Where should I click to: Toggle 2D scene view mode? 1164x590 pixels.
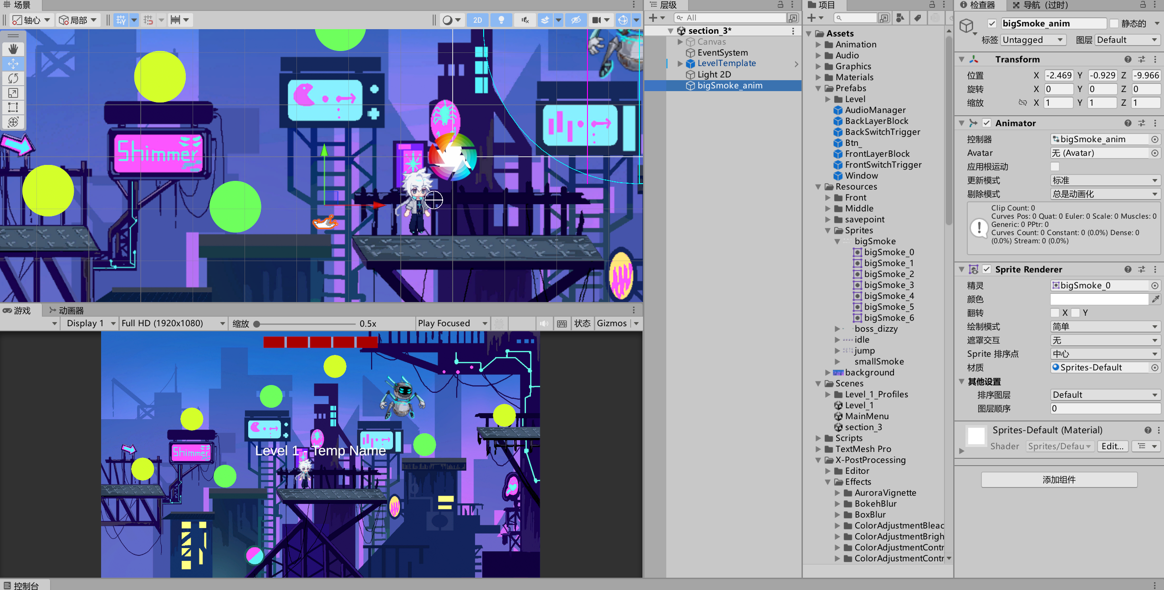click(477, 20)
